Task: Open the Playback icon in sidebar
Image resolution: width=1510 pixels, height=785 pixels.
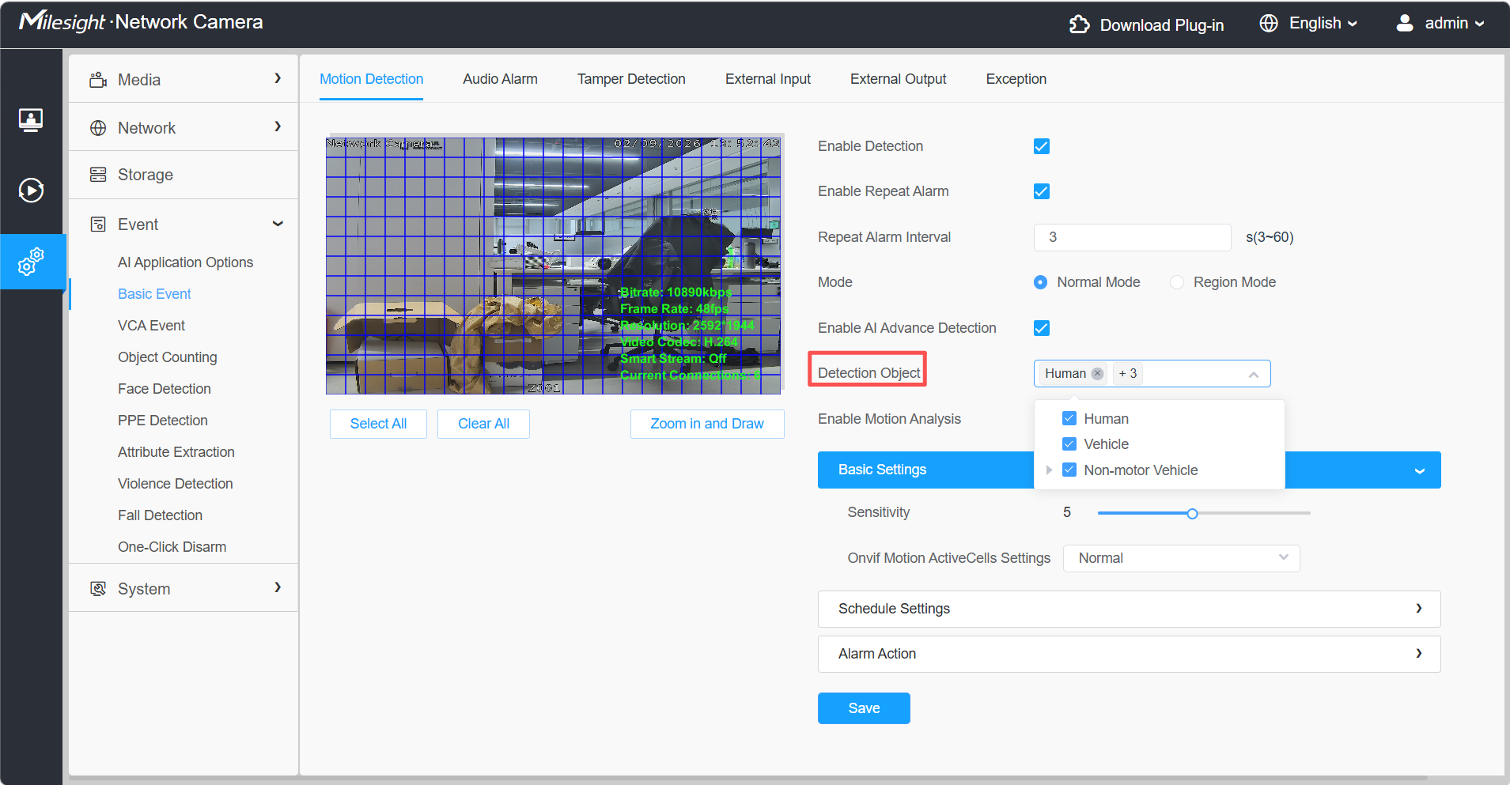Action: [31, 191]
